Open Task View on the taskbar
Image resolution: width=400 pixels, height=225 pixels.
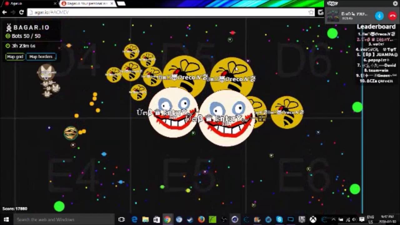pyautogui.click(x=121, y=219)
